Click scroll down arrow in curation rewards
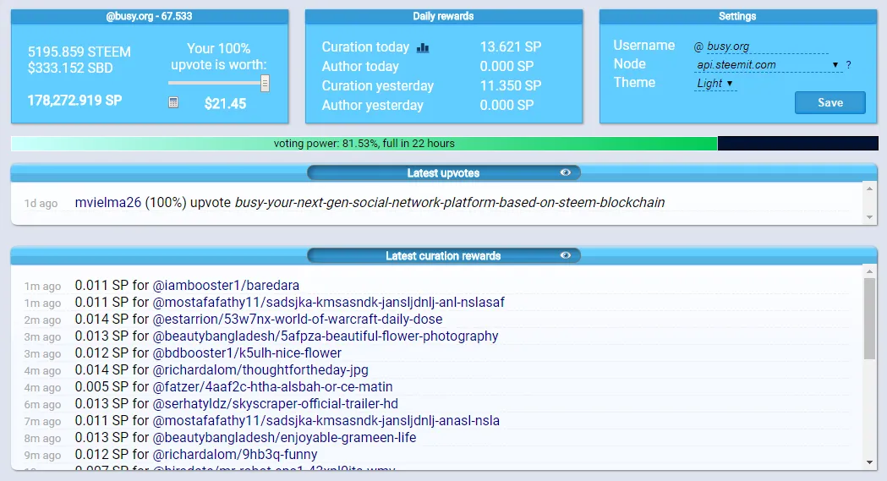Screen dimensions: 887x481 (869, 463)
